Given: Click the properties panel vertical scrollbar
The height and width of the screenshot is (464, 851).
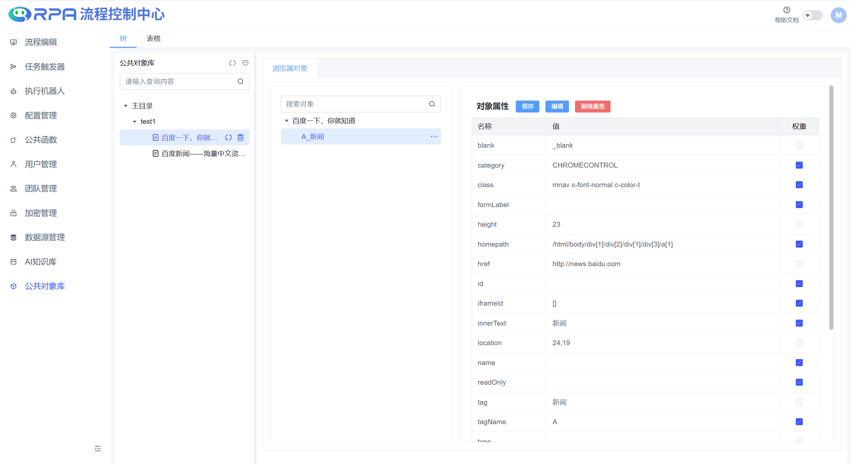Looking at the screenshot, I should coord(831,207).
